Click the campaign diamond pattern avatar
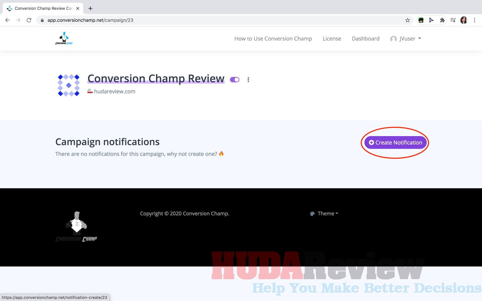 tap(69, 85)
